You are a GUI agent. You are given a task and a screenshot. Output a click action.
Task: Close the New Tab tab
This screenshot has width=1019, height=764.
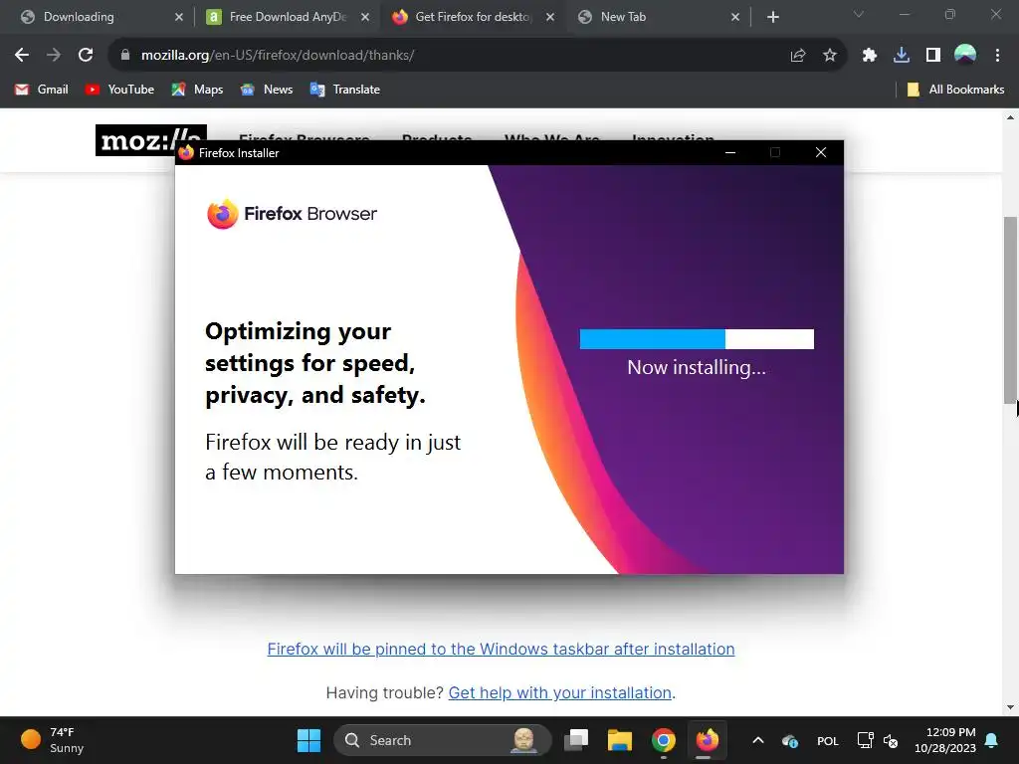[x=735, y=17]
